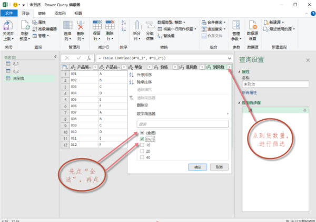Open the 到货数 column filter dropdown

[x=229, y=67]
